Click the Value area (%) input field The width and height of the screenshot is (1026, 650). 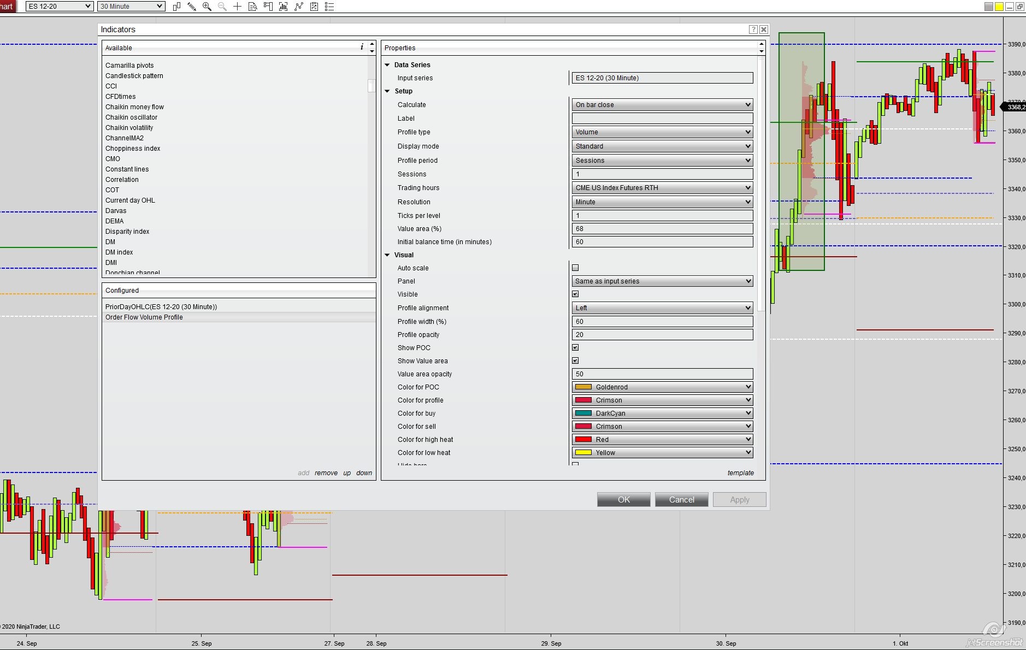pyautogui.click(x=662, y=229)
